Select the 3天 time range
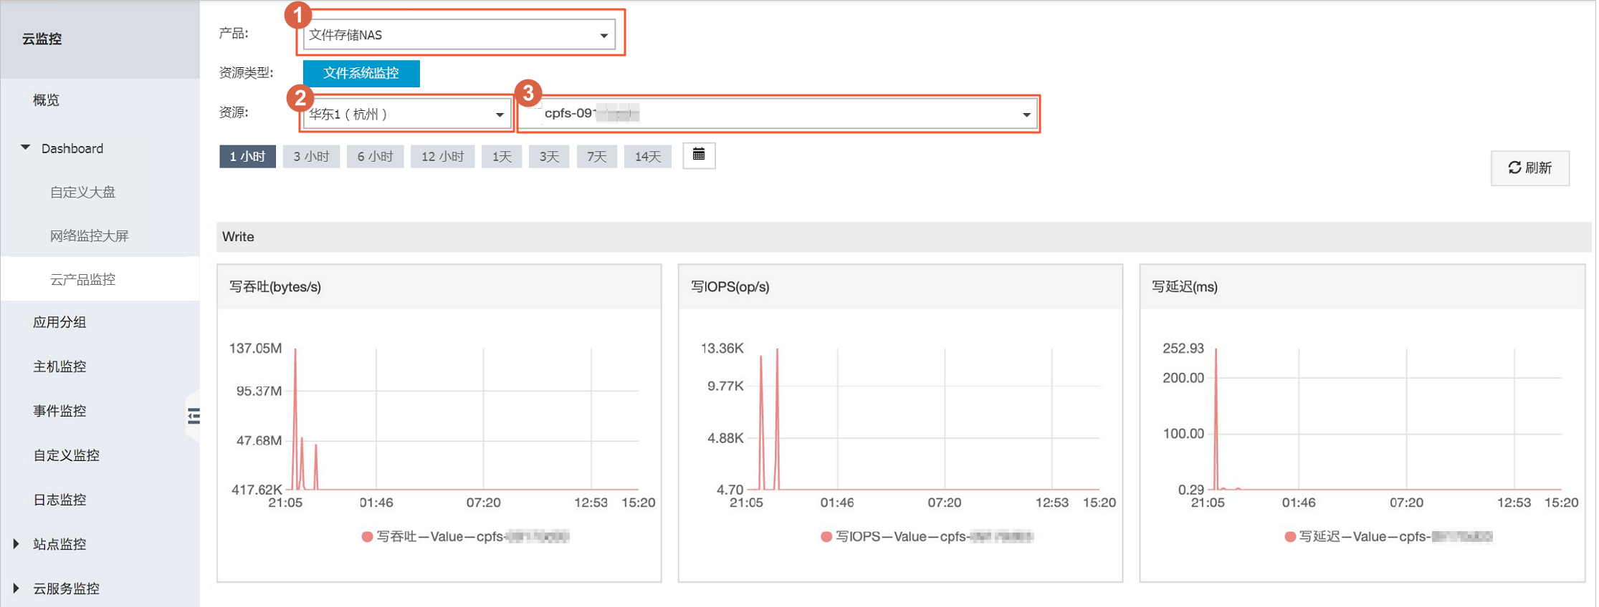This screenshot has width=1599, height=607. (549, 156)
